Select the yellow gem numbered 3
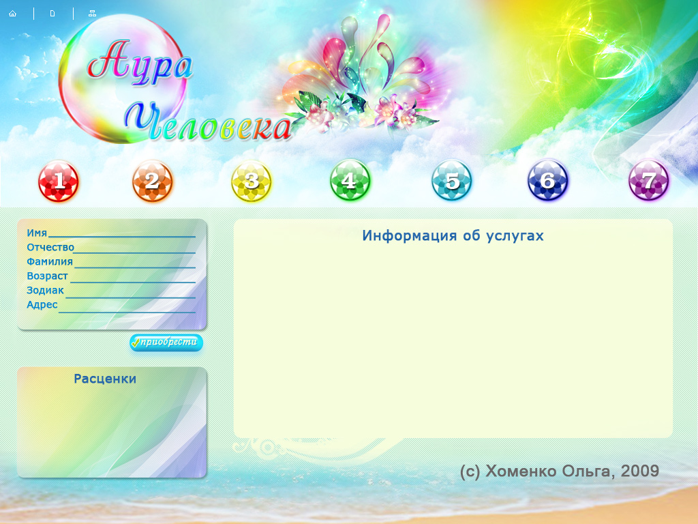This screenshot has width=698, height=524. click(249, 181)
